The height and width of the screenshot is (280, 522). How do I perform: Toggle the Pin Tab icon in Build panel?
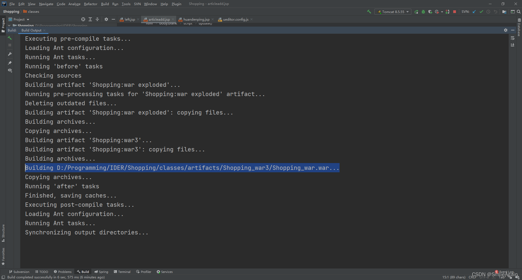pos(10,63)
